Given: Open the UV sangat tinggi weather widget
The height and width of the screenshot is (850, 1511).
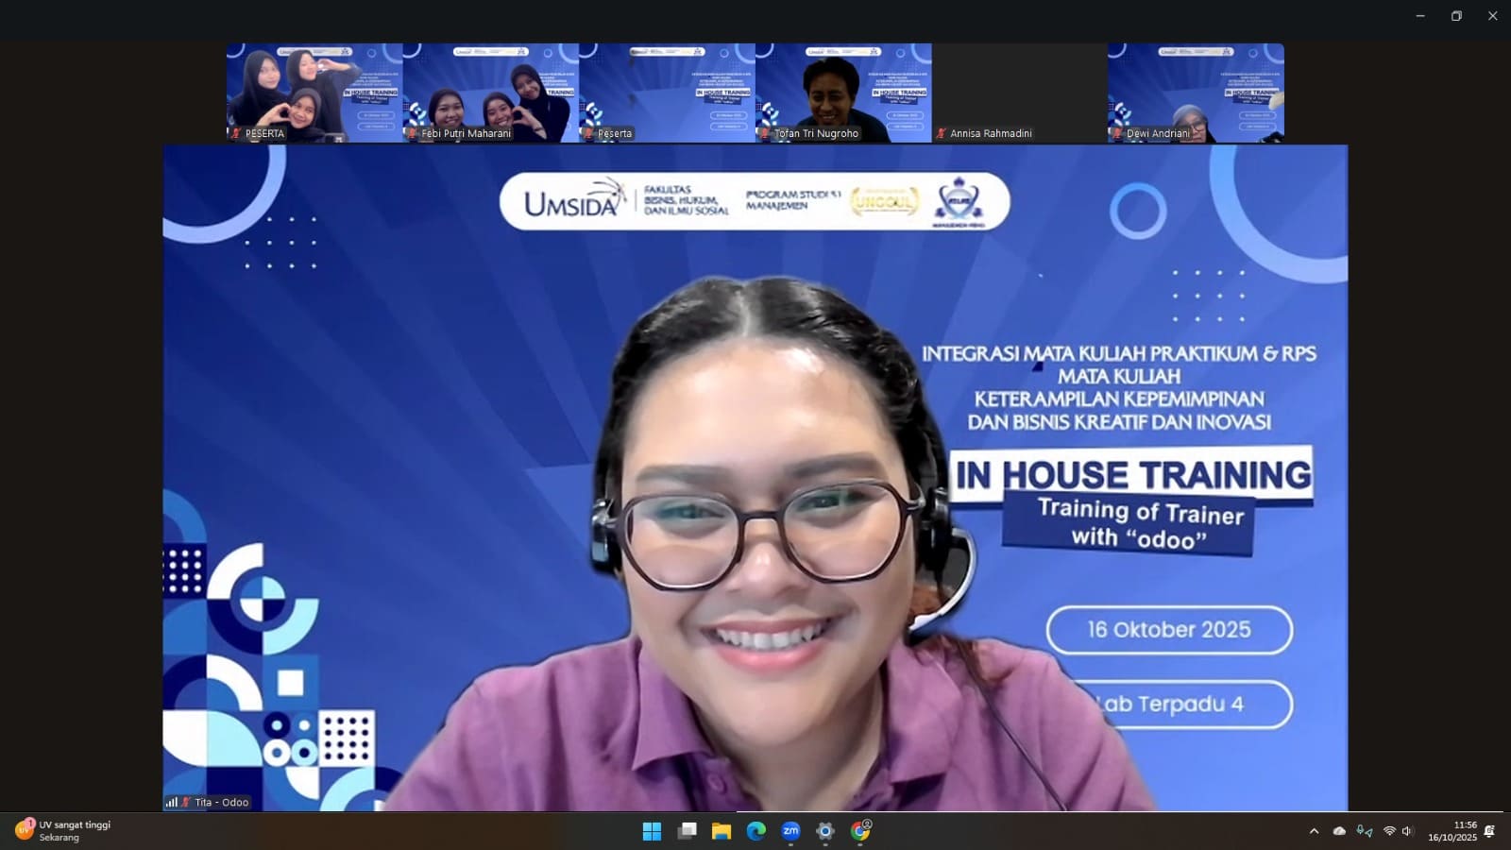Looking at the screenshot, I should (x=64, y=831).
